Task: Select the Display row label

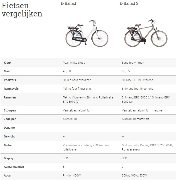Action: 9,158
